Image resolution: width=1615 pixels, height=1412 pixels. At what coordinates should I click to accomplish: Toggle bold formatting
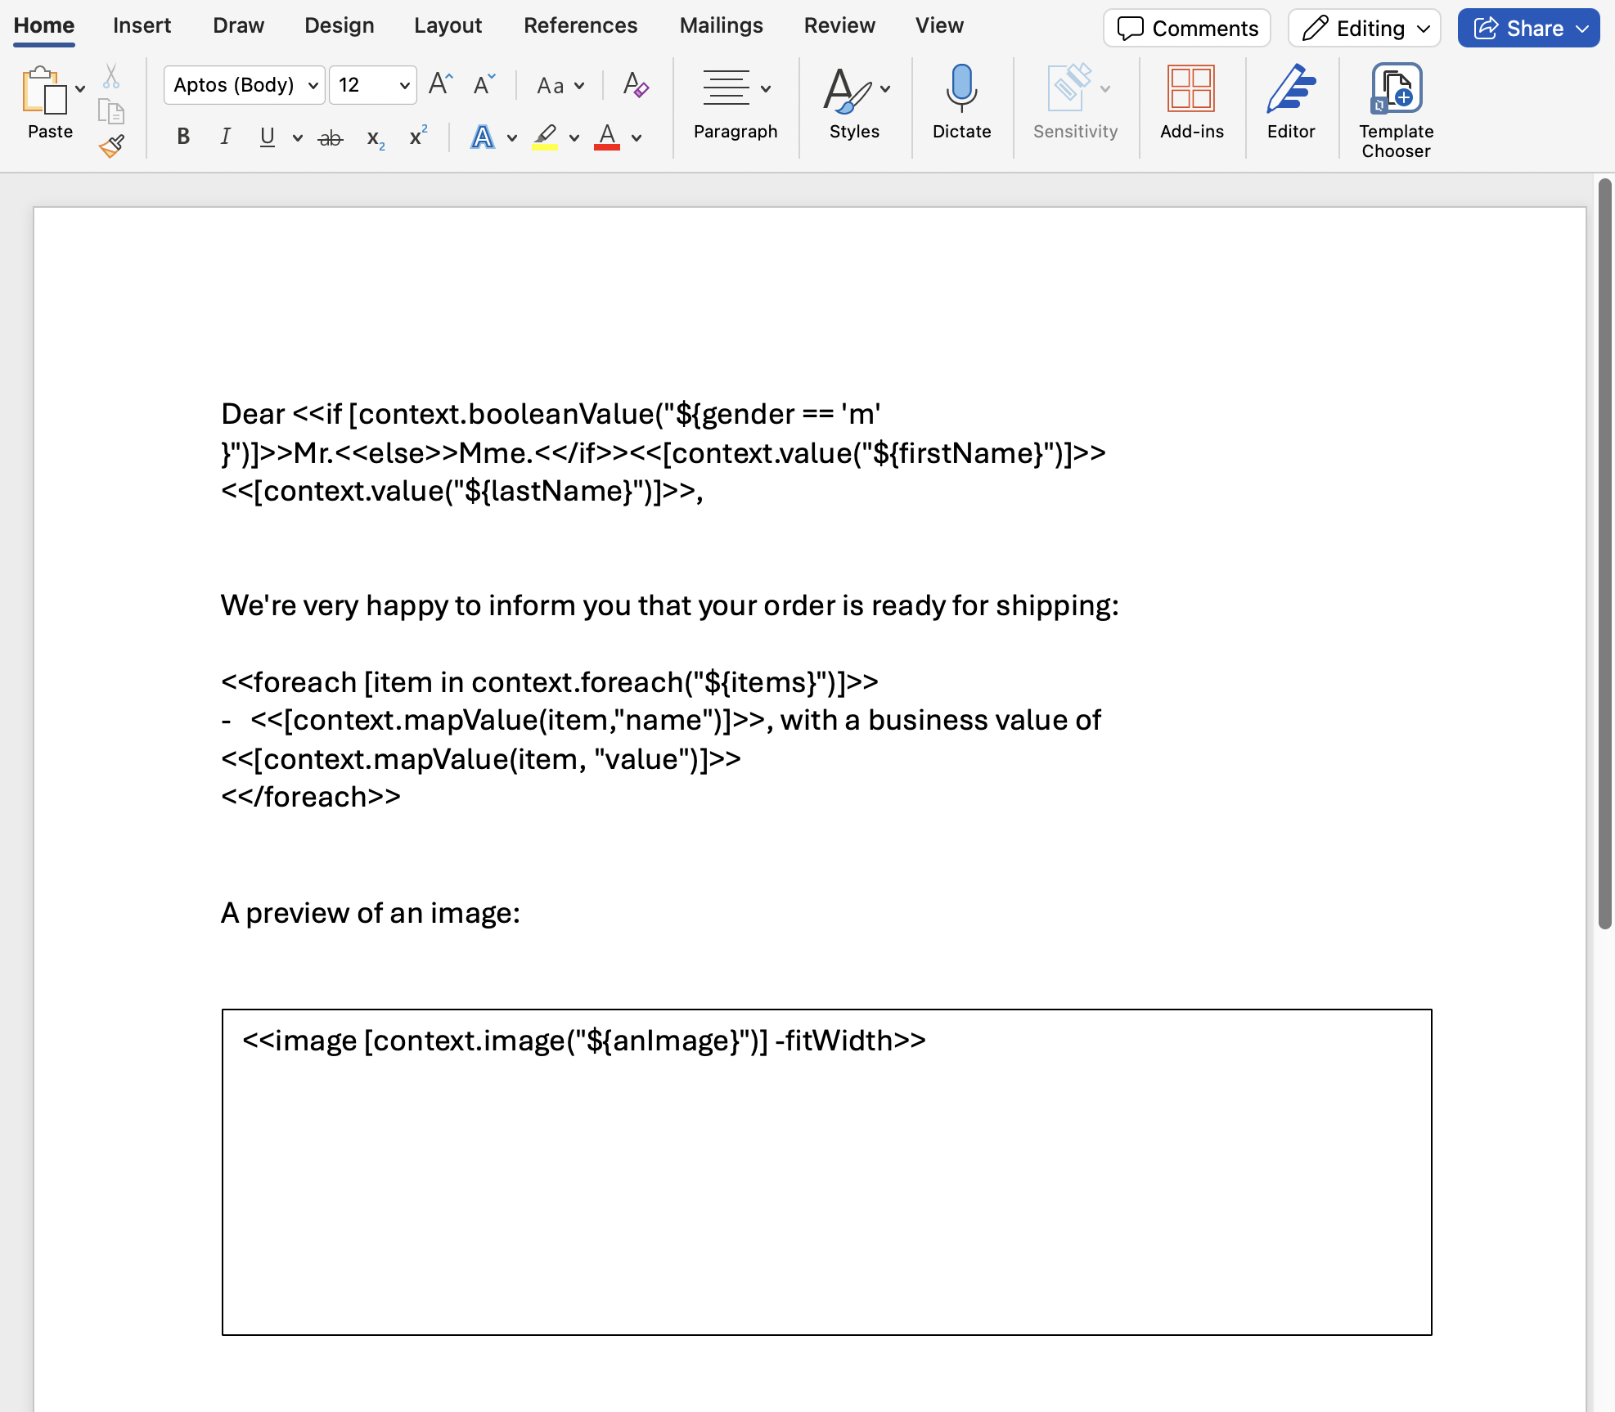182,137
